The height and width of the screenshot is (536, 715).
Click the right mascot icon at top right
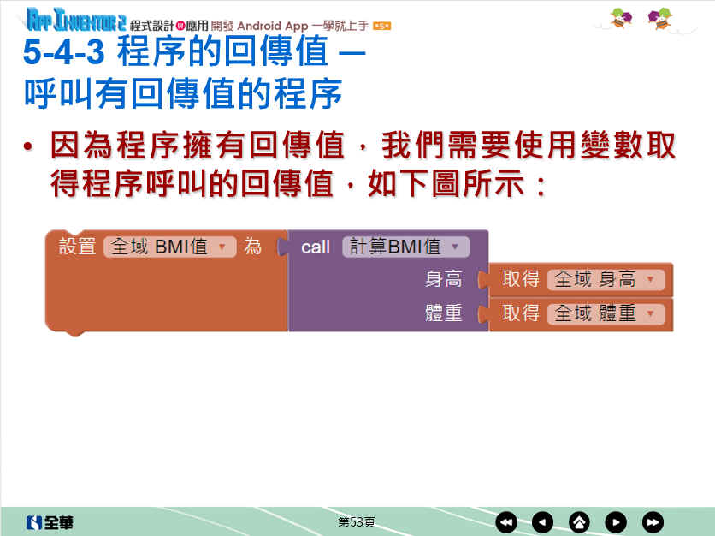tap(659, 18)
